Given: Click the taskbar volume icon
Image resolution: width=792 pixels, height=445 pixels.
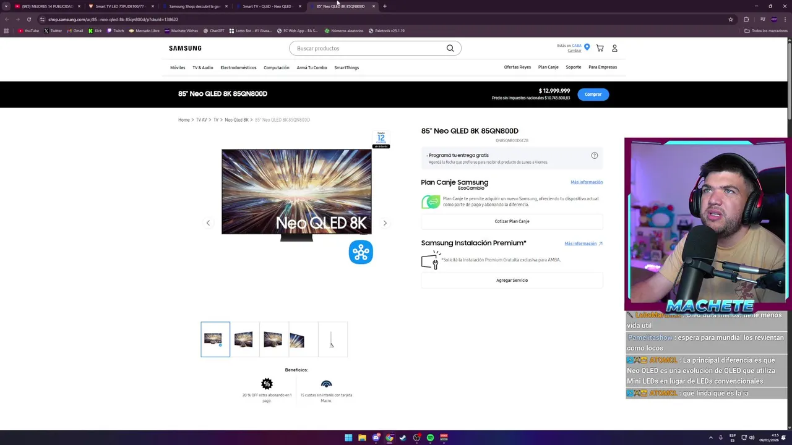Looking at the screenshot, I should coord(752,438).
